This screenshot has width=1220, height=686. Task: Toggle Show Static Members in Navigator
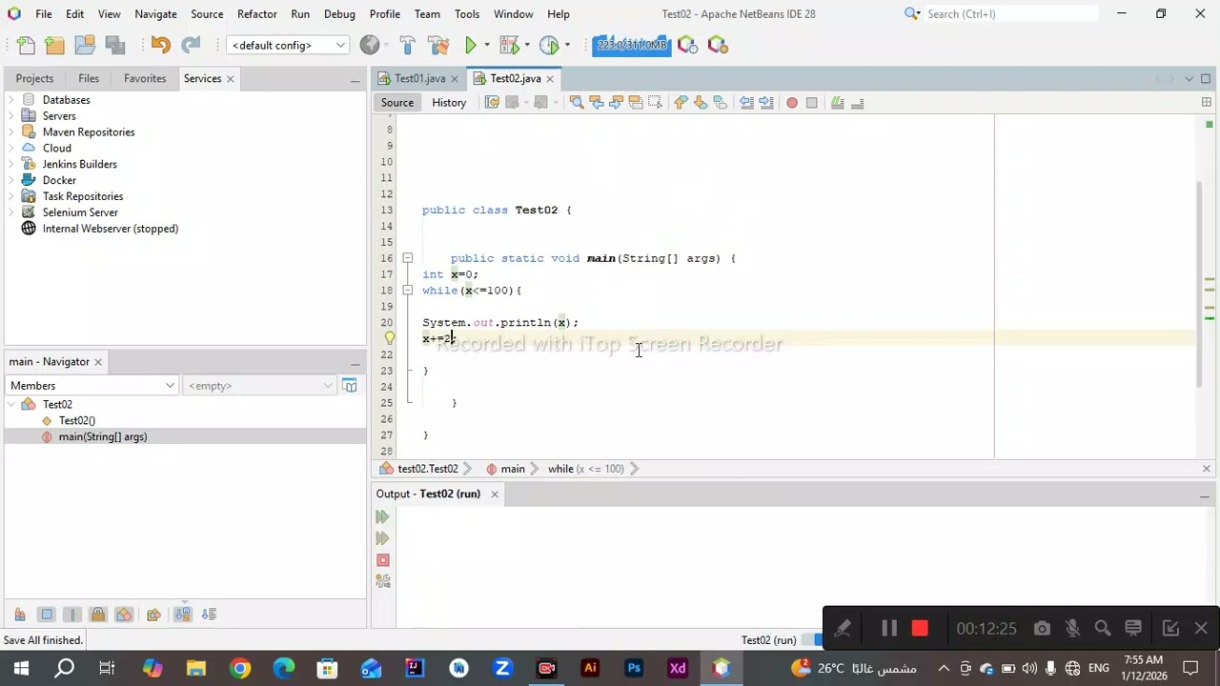(71, 615)
